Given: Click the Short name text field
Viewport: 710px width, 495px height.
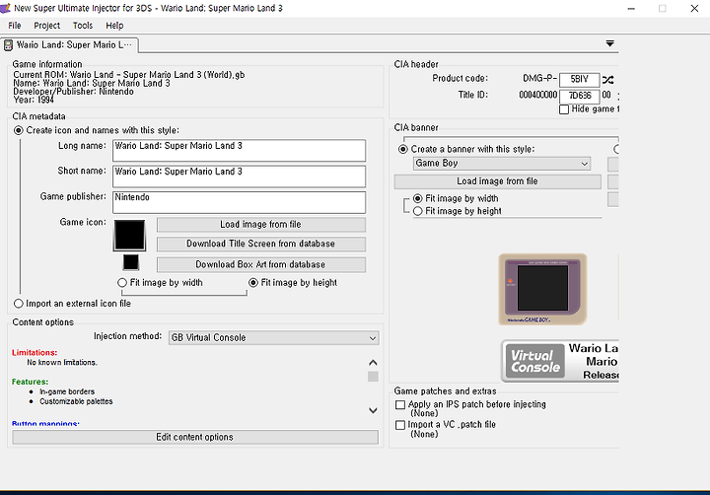Looking at the screenshot, I should point(239,177).
